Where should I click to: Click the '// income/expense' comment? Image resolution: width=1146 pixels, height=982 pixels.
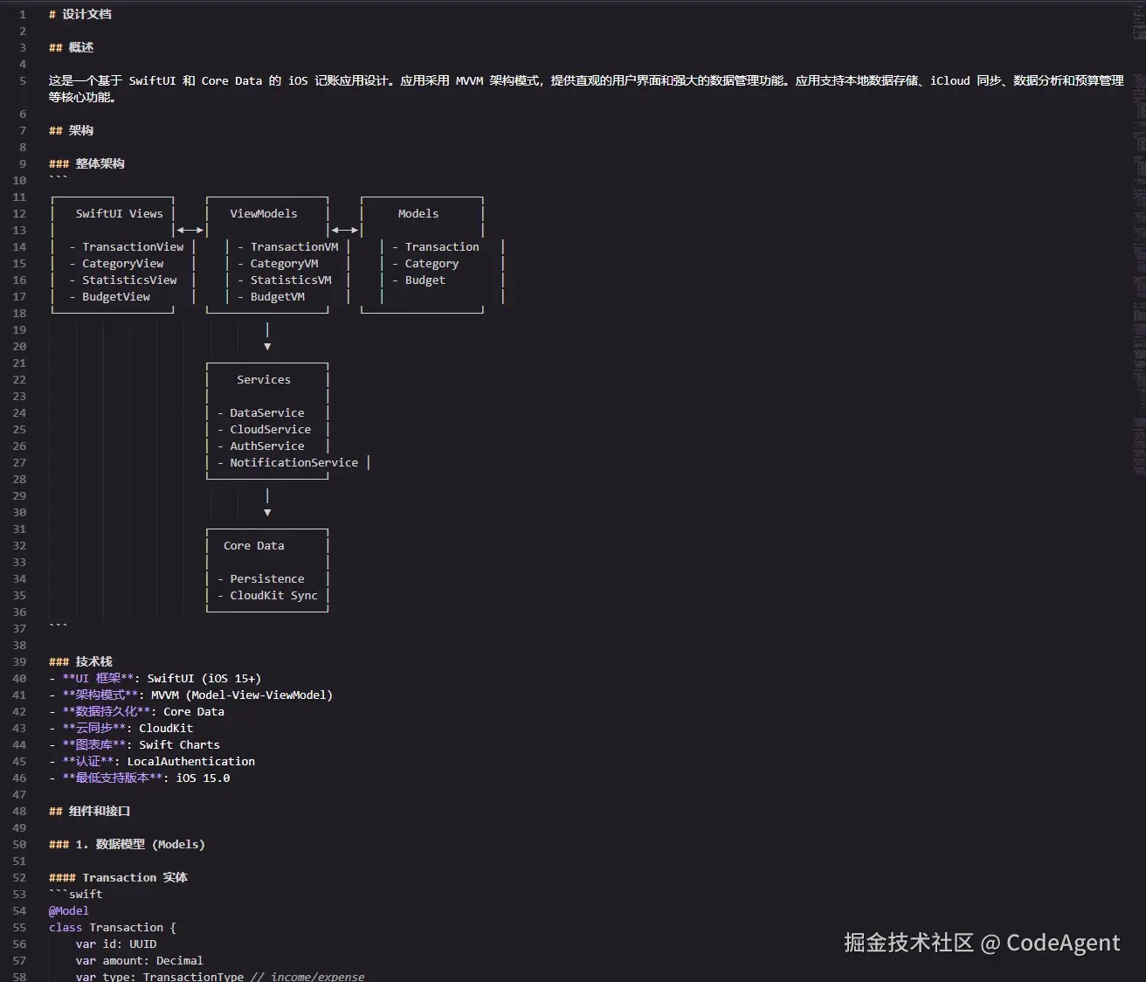coord(307,976)
